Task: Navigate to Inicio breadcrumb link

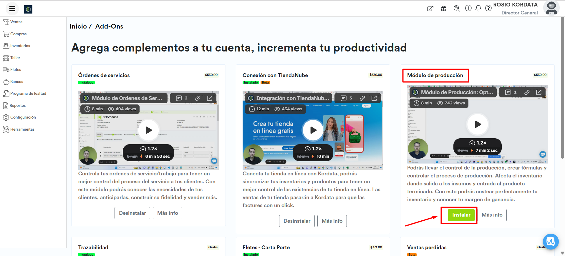Action: coord(78,26)
